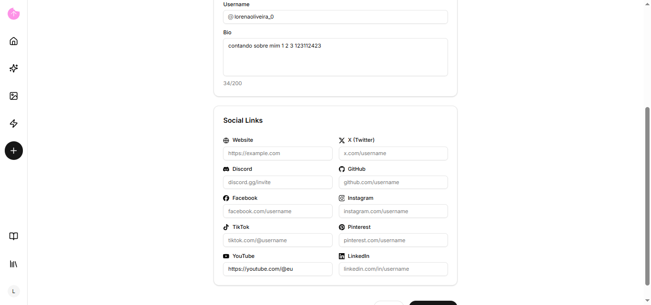Click the X (Twitter) link field
Screen dimensions: 651x305
[x=393, y=153]
